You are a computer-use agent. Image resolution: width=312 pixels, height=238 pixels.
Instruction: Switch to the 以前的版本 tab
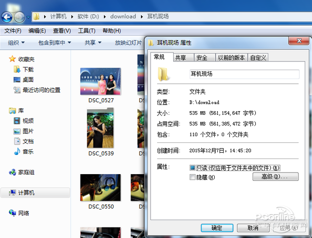point(231,58)
